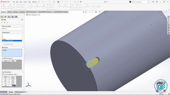
Task: Open Design Library in task pane
Action: tap(168, 20)
